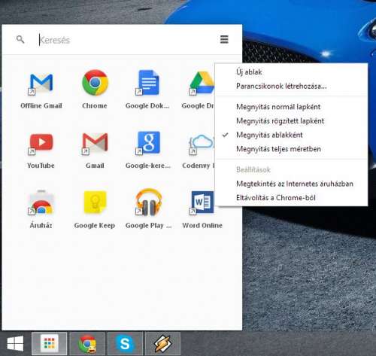Choose Eltávolítás a Chrome-ból

292,198
